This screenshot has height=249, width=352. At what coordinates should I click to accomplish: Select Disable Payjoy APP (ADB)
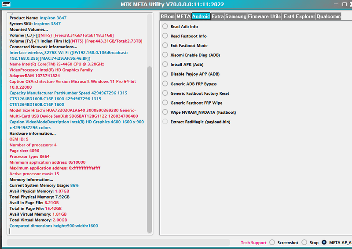tap(165, 74)
